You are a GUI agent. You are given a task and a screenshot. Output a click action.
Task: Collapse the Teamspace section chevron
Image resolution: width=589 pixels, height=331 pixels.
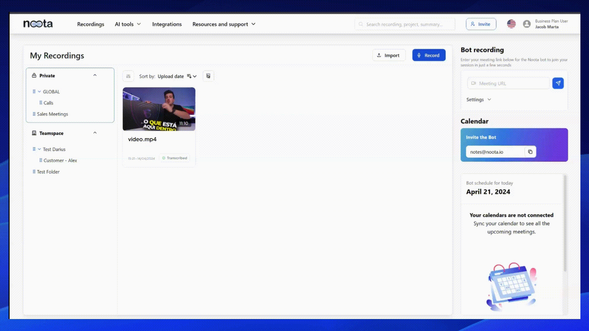click(x=95, y=133)
